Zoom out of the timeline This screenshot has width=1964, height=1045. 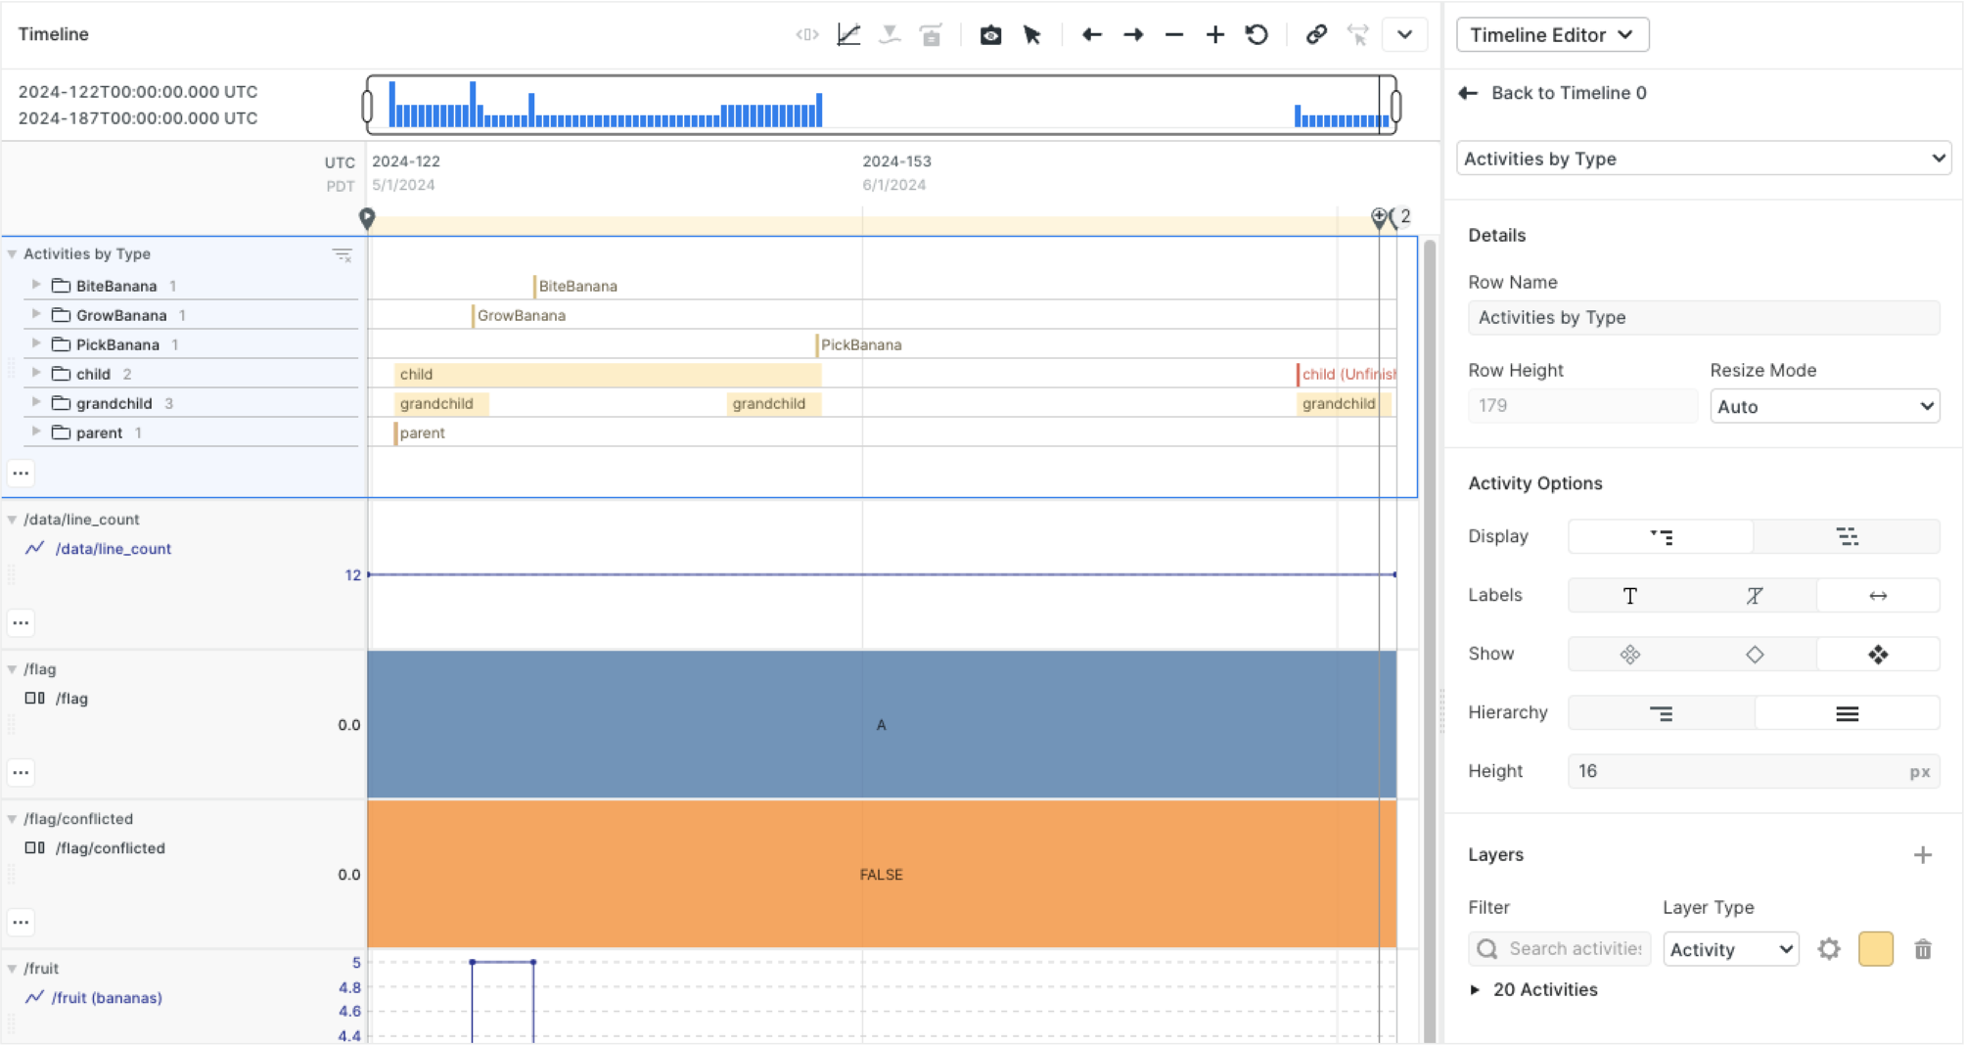(1173, 34)
